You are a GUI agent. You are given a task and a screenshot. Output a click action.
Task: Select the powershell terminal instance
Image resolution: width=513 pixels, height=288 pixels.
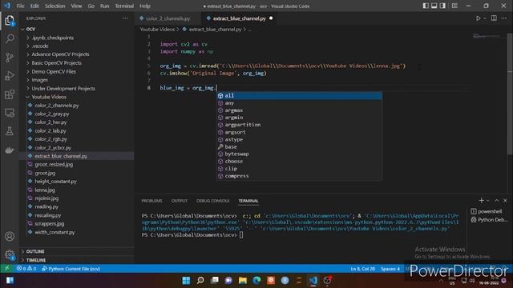pyautogui.click(x=487, y=211)
